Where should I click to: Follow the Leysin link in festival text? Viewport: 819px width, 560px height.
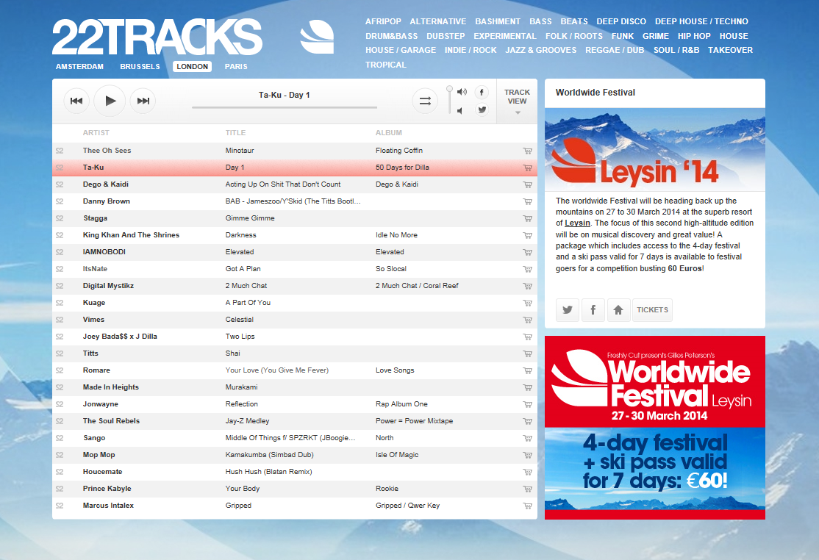(577, 223)
